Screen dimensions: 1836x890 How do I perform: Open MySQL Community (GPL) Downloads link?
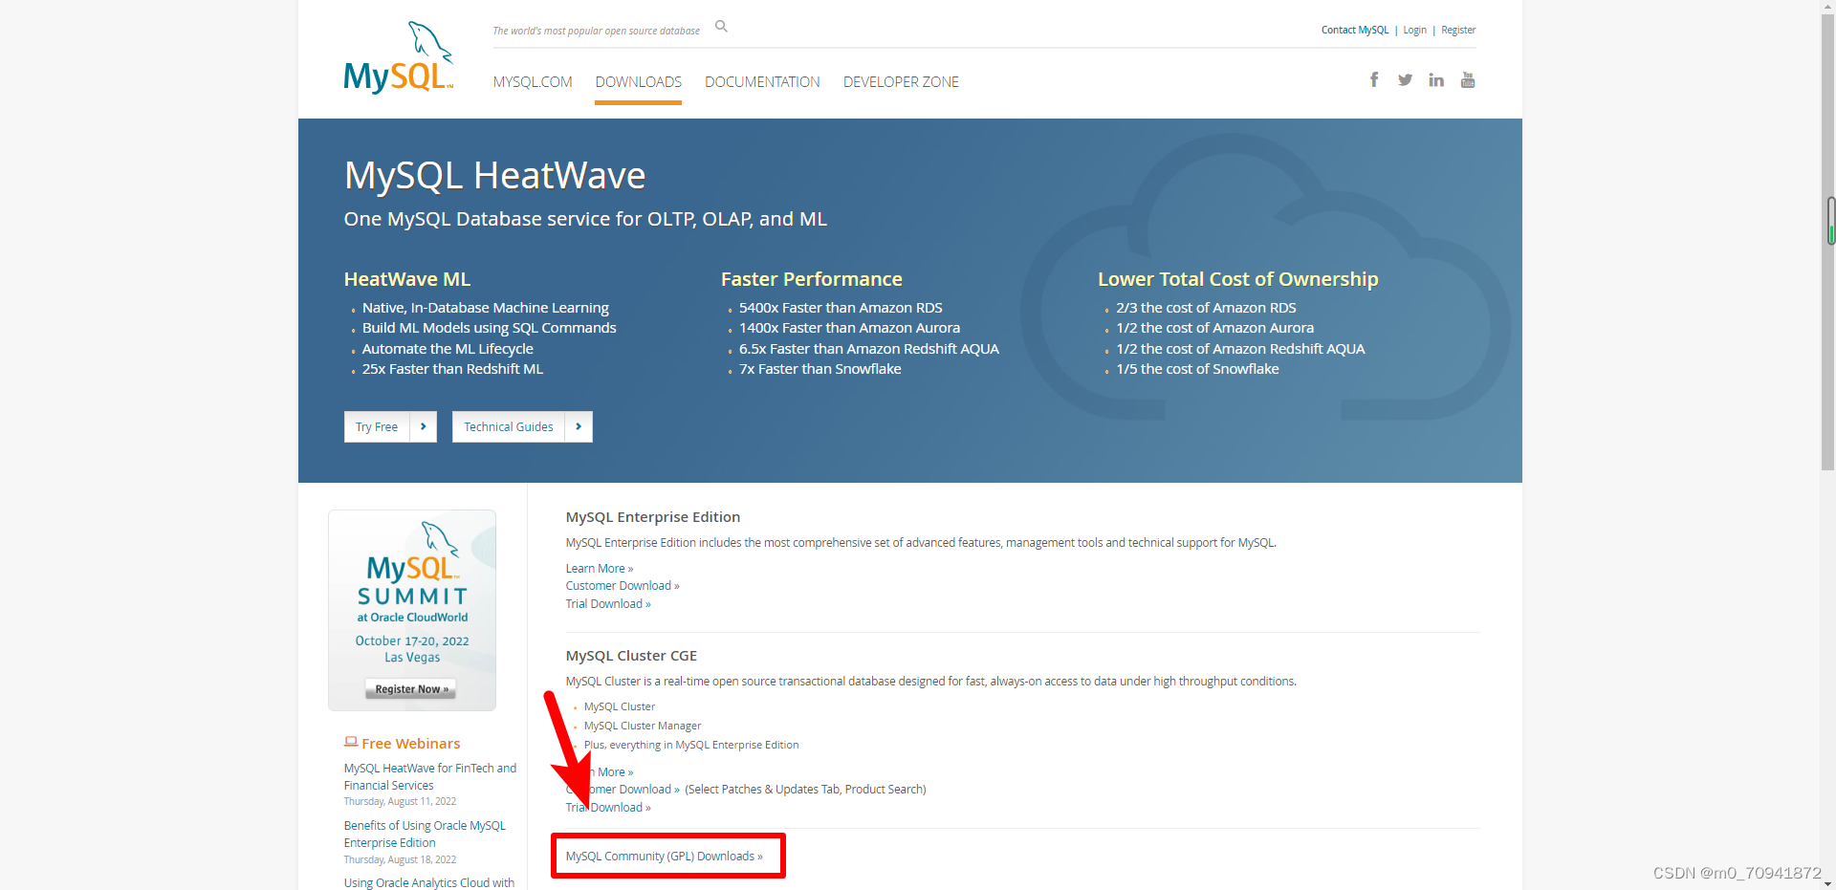[x=665, y=857]
